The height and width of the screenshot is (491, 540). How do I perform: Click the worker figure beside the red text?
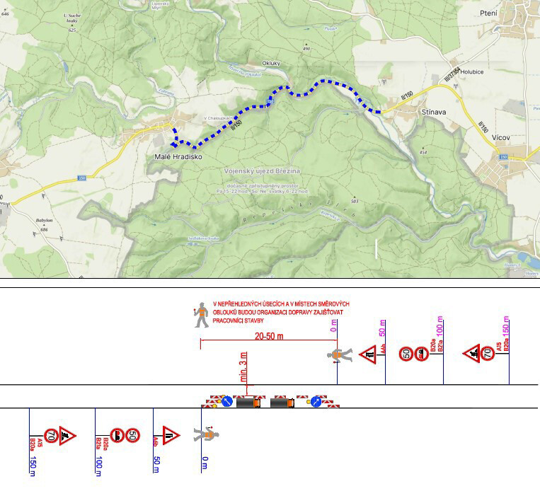202,315
